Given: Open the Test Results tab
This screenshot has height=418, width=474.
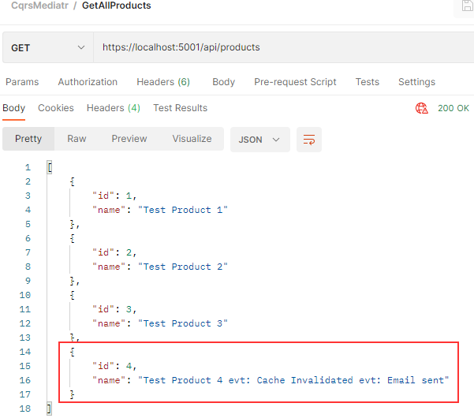Looking at the screenshot, I should [x=180, y=108].
